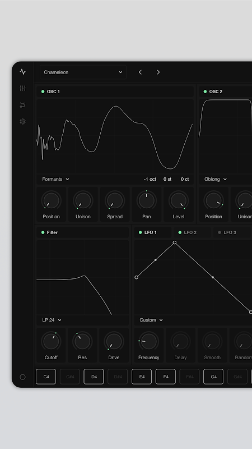Go to next preset with right arrow
Screen dimensions: 252x449
click(158, 72)
